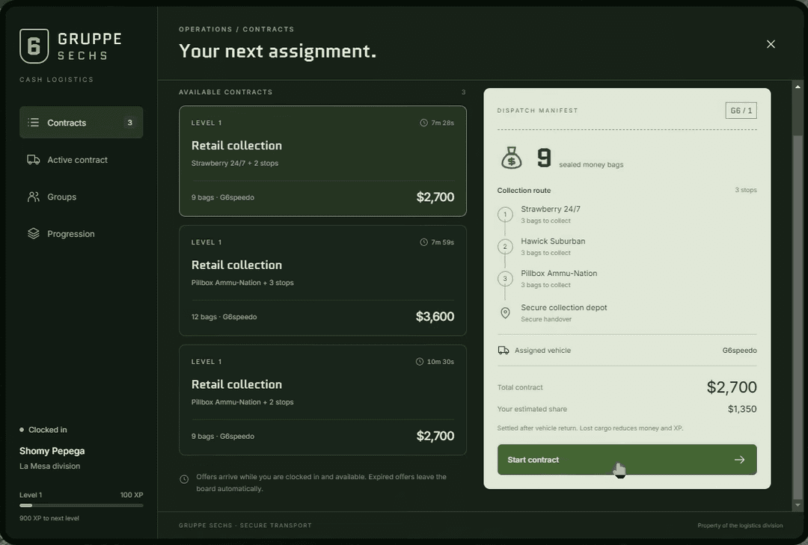This screenshot has height=545, width=808.
Task: Click the Gruppe Sechs shield logo
Action: pos(34,46)
